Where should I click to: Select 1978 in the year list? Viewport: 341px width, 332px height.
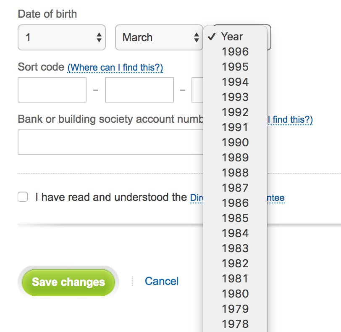(x=235, y=324)
